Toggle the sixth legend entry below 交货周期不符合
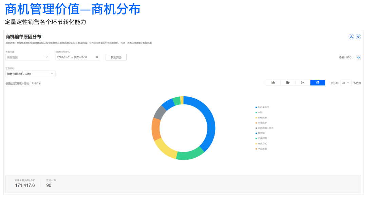This screenshot has width=372, height=198. tap(260, 133)
